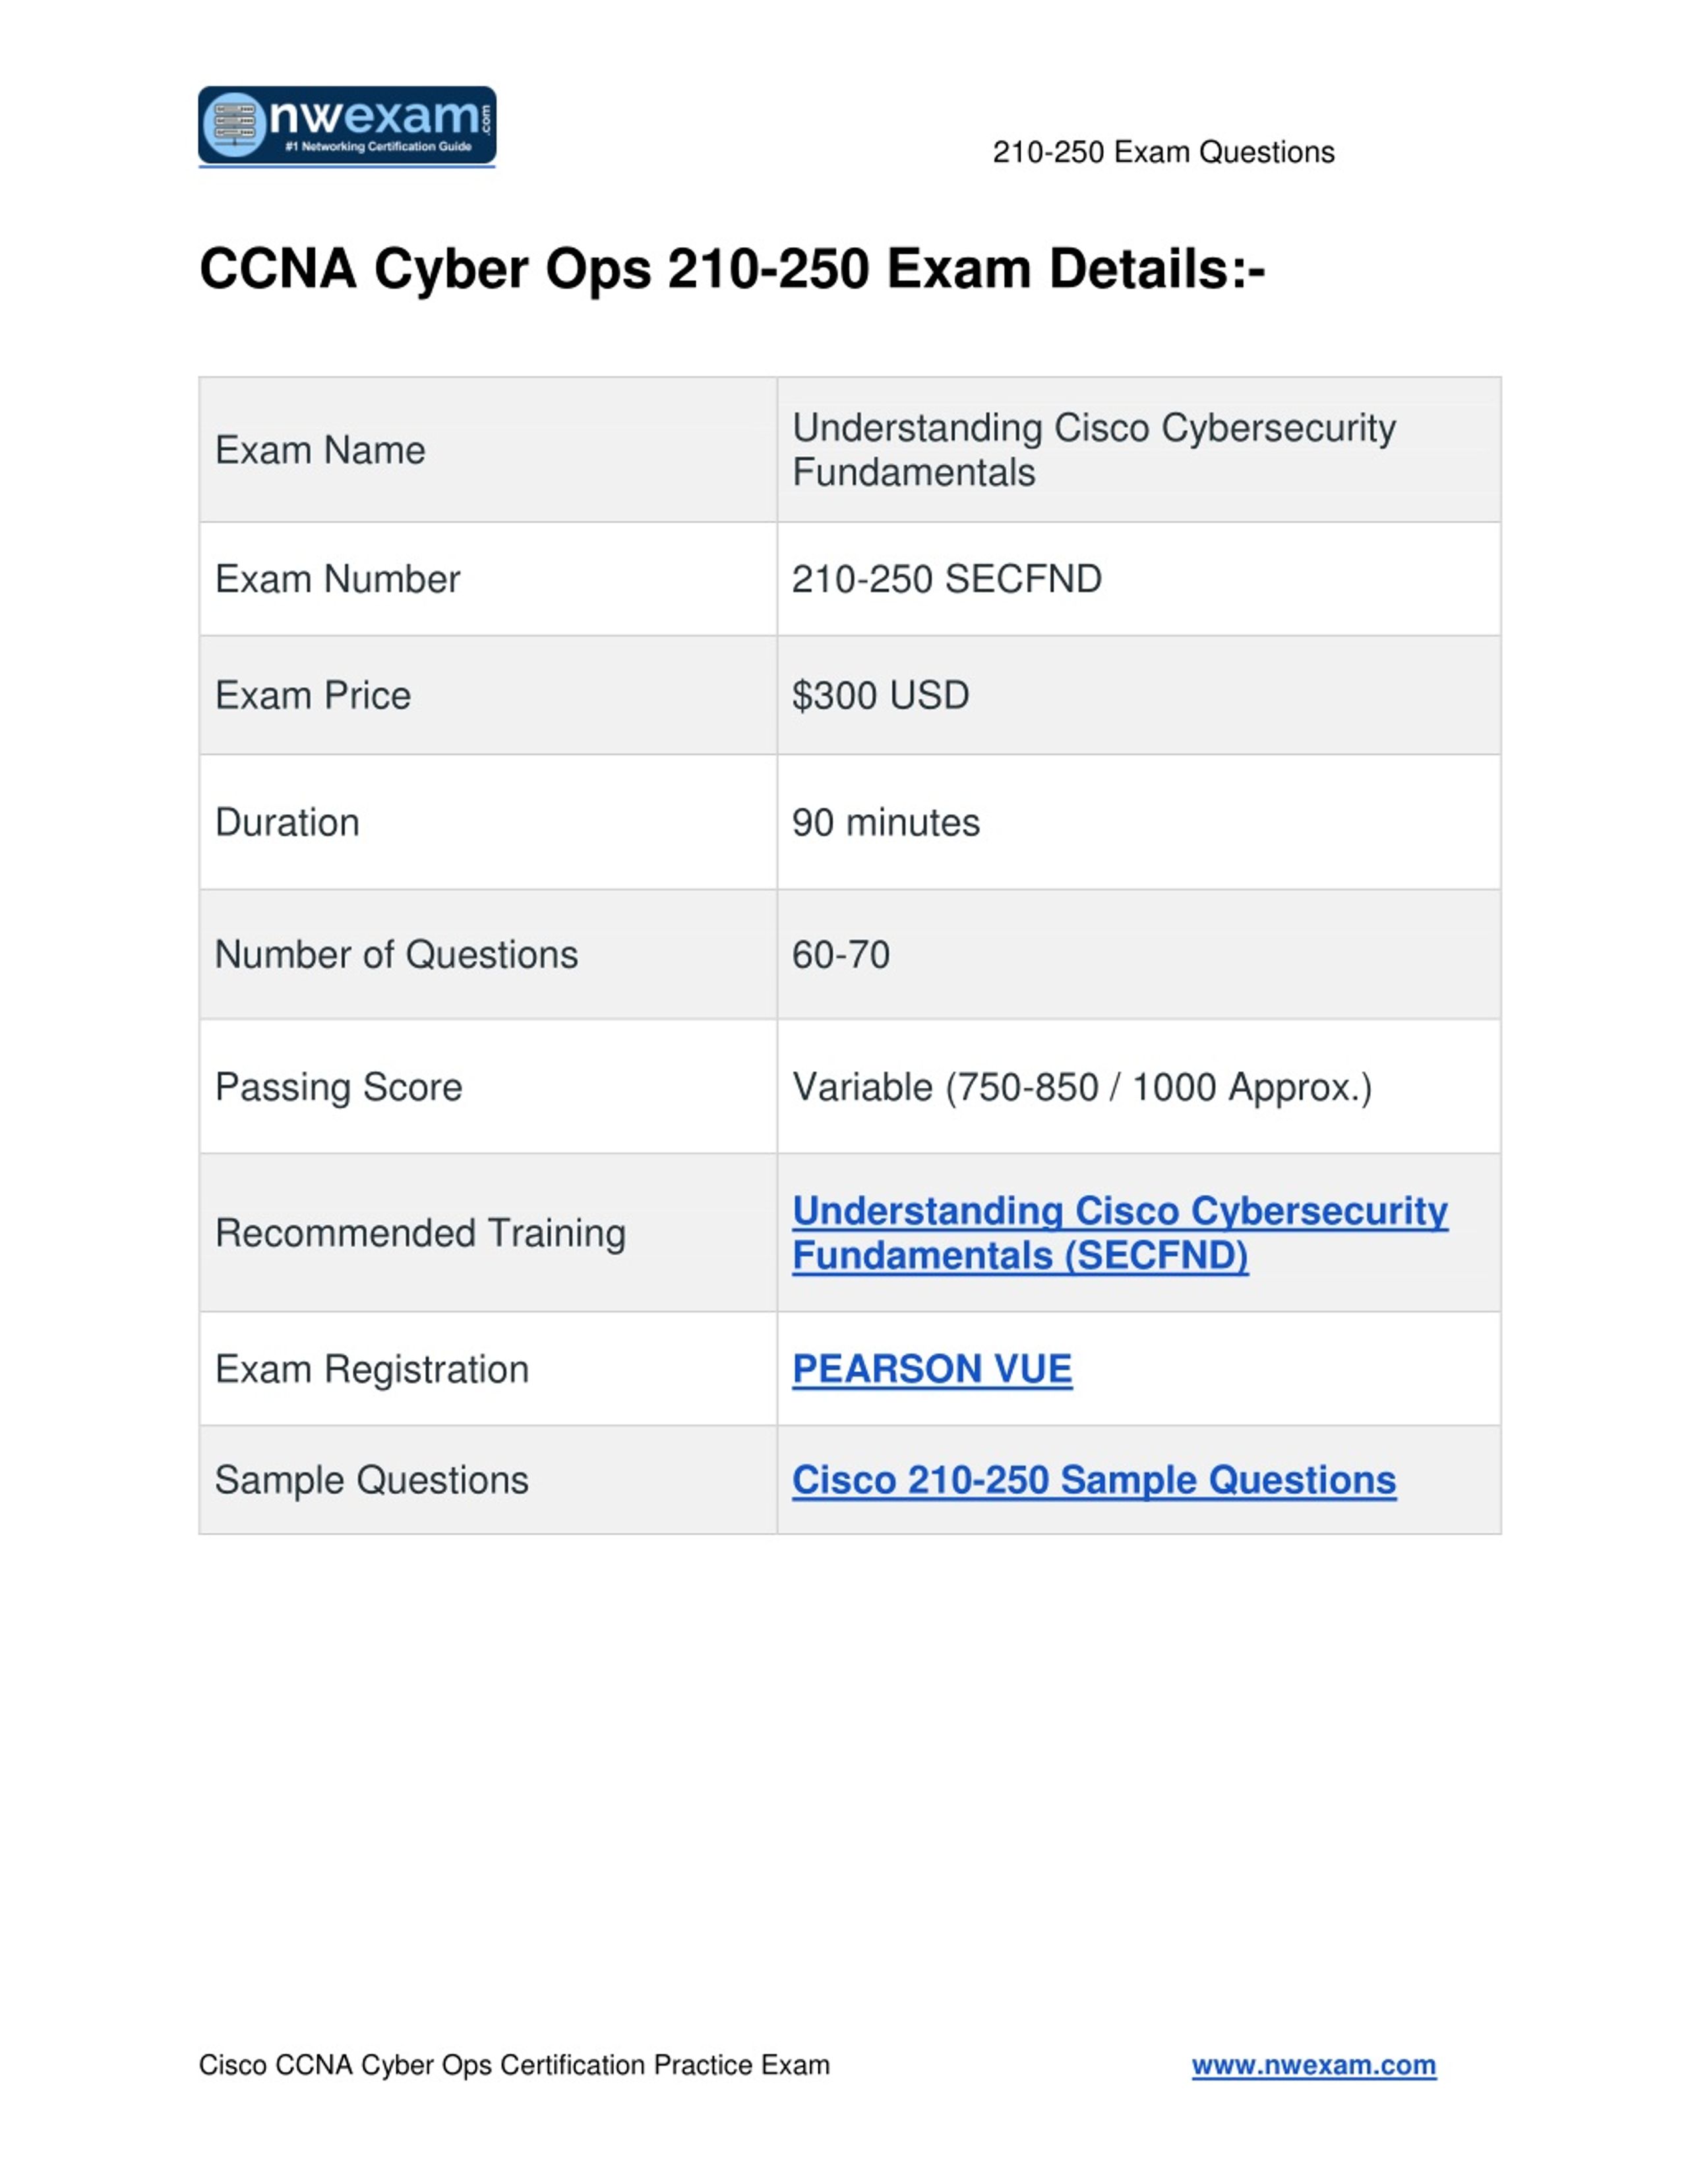Image resolution: width=1688 pixels, height=2184 pixels.
Task: Open Cisco 210-250 Sample Questions link
Action: pyautogui.click(x=1094, y=1480)
